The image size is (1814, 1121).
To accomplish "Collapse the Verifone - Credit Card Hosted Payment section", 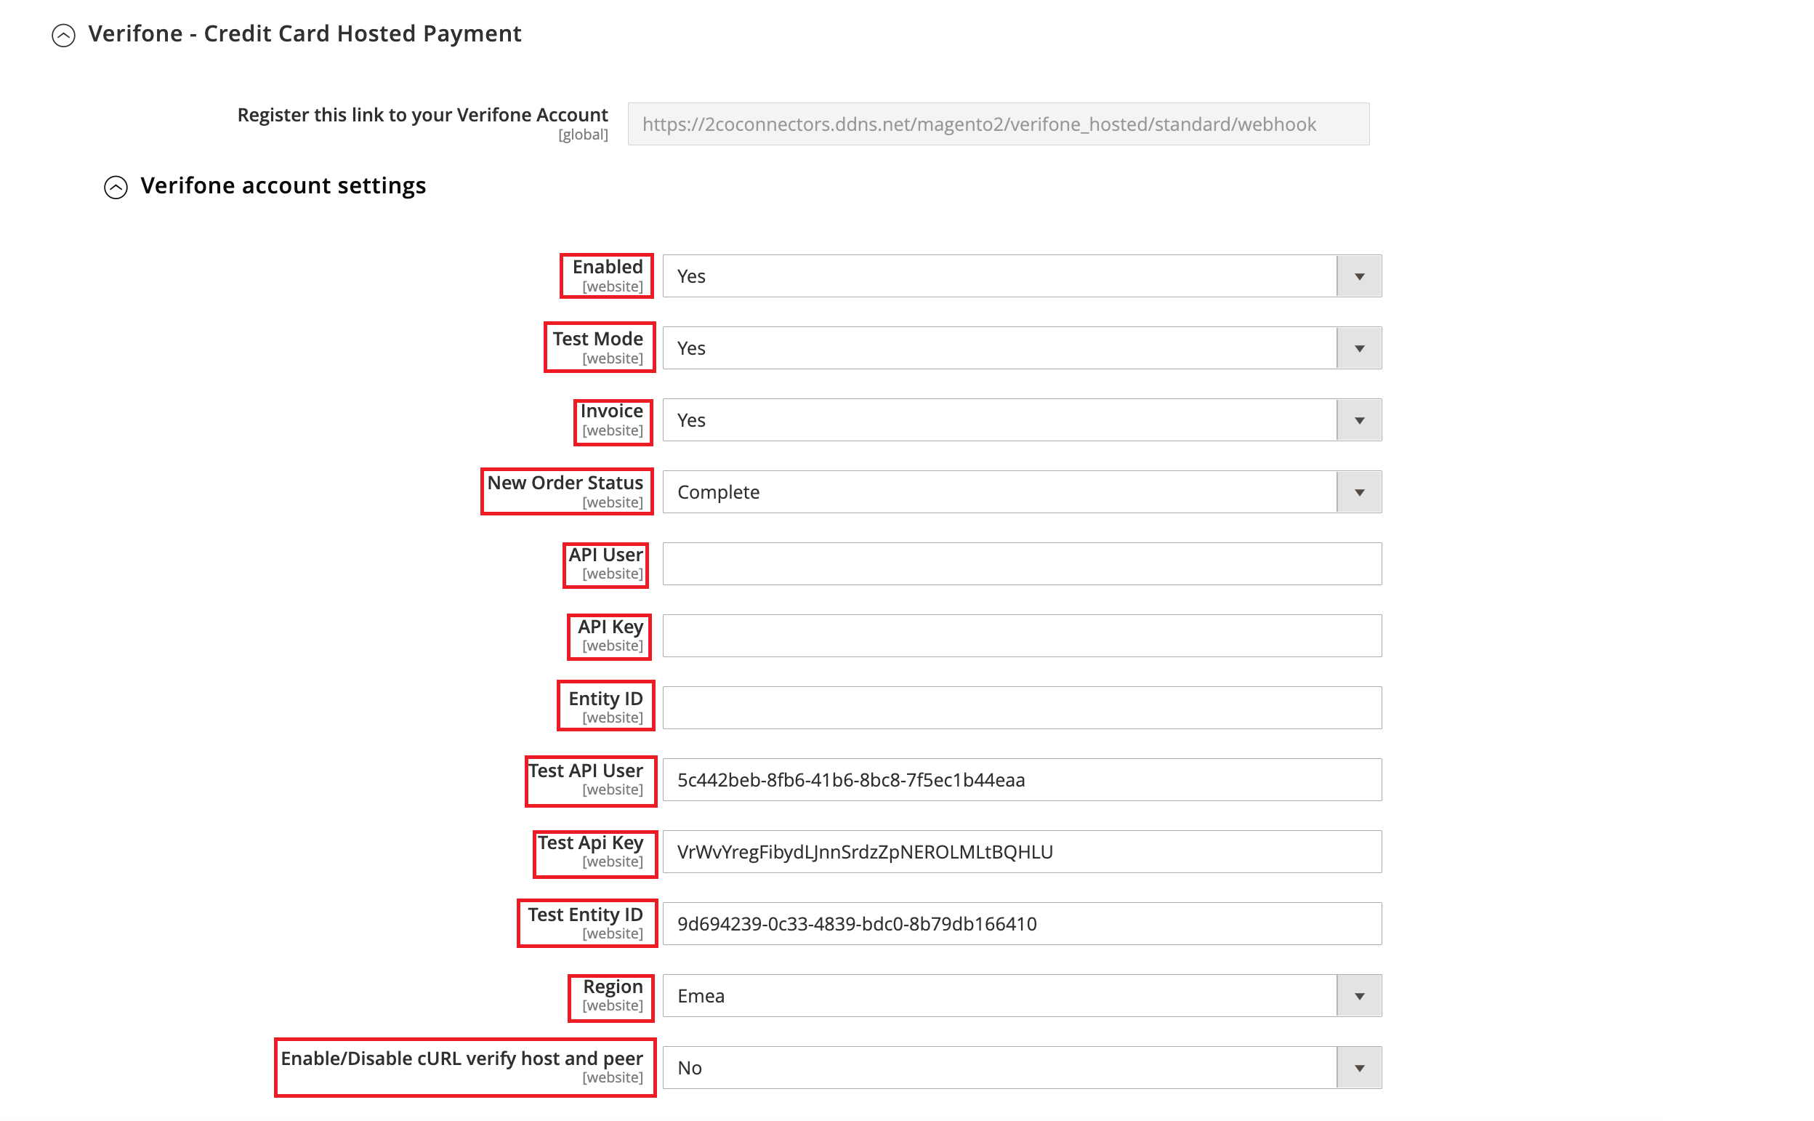I will [65, 33].
